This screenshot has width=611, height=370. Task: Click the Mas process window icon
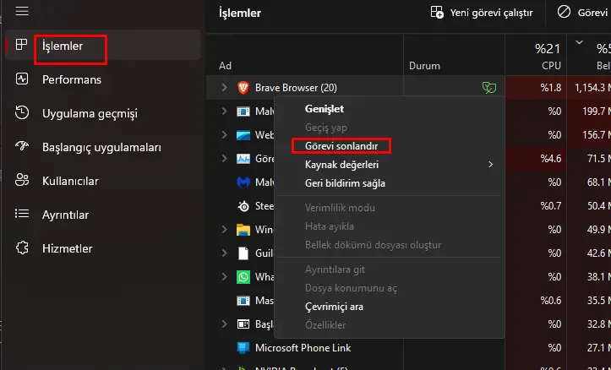coord(243,301)
